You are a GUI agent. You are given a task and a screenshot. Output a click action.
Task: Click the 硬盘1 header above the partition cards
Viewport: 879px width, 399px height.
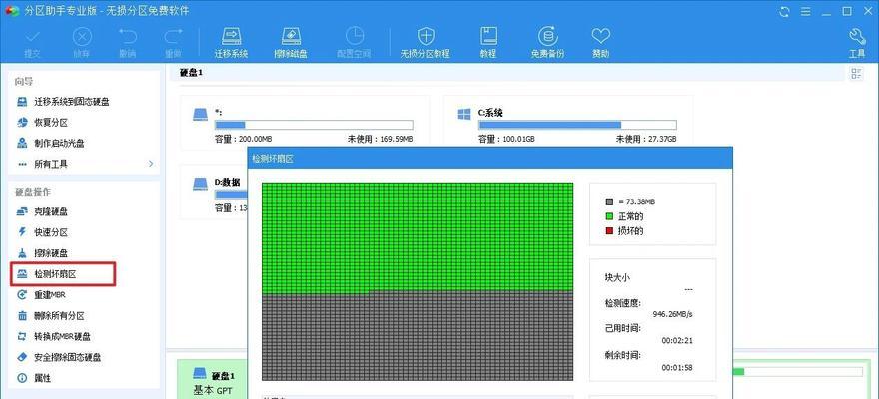191,73
